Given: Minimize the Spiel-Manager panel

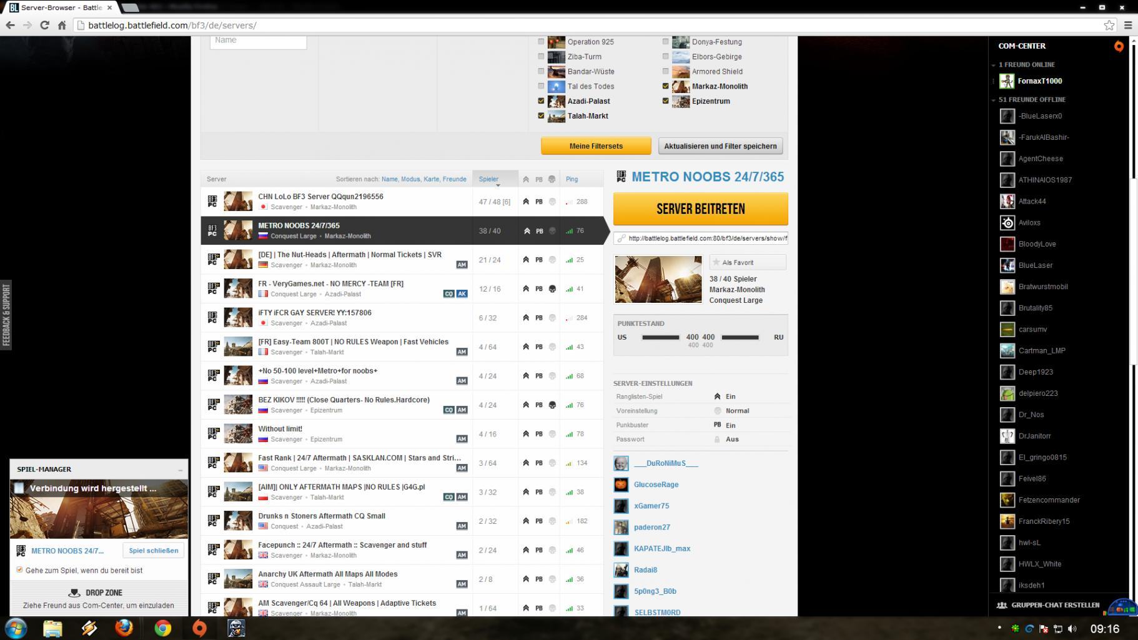Looking at the screenshot, I should 181,470.
